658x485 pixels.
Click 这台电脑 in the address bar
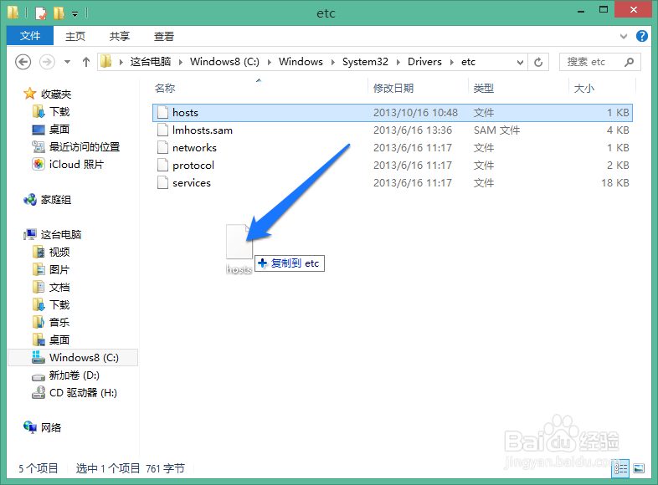(x=150, y=62)
